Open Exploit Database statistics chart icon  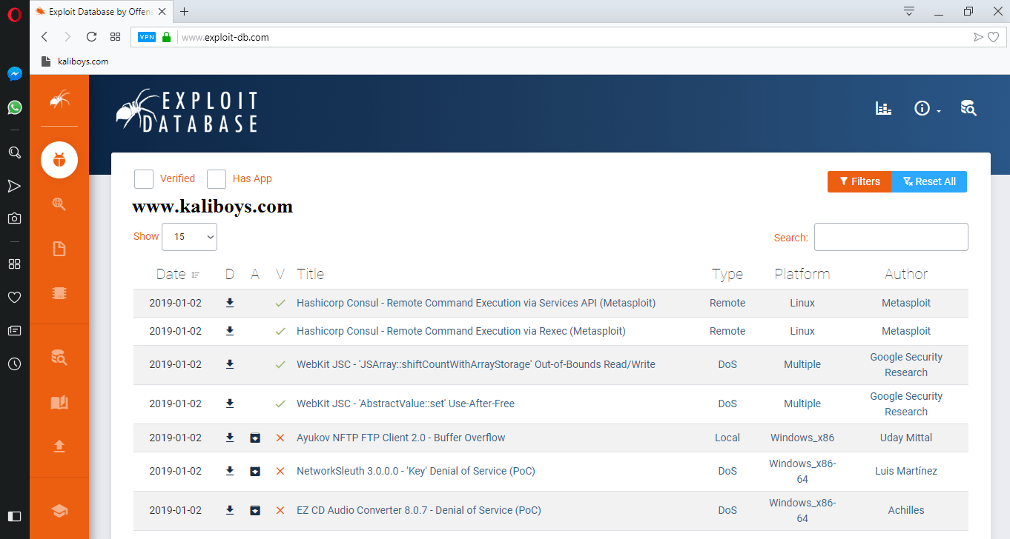pos(883,109)
